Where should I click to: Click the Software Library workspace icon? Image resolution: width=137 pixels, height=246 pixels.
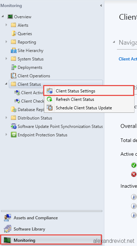click(x=7, y=229)
